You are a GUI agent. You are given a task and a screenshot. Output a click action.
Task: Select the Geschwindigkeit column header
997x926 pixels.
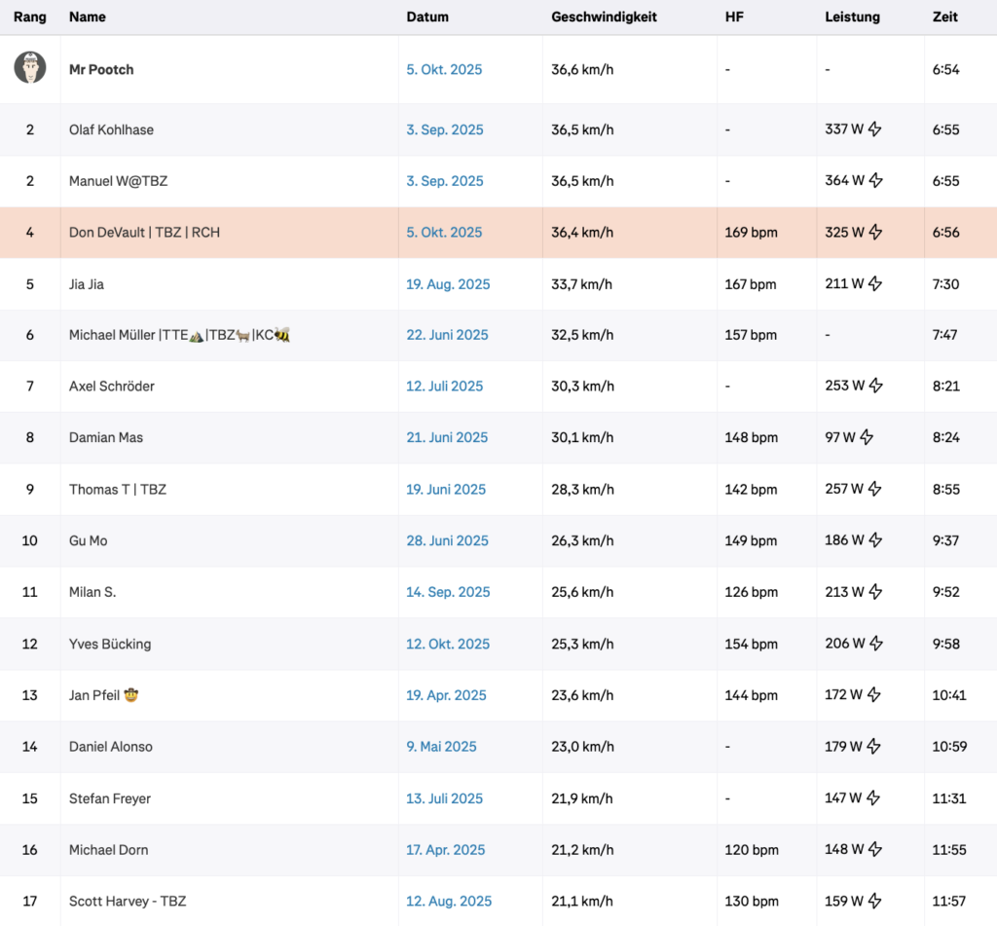click(x=604, y=17)
